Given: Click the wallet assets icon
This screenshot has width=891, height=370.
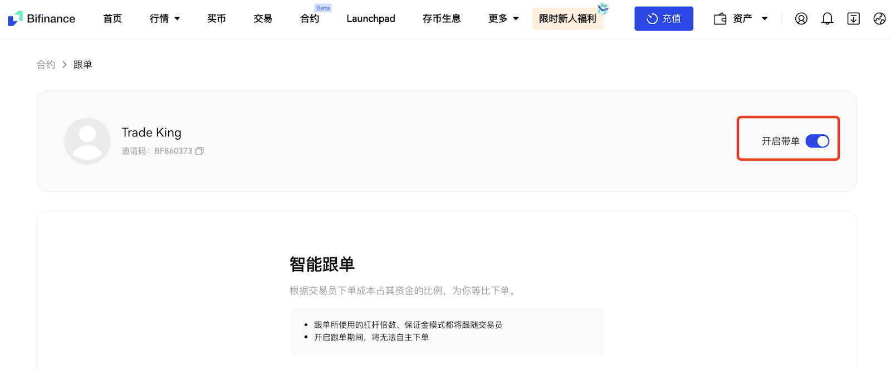Looking at the screenshot, I should (720, 19).
